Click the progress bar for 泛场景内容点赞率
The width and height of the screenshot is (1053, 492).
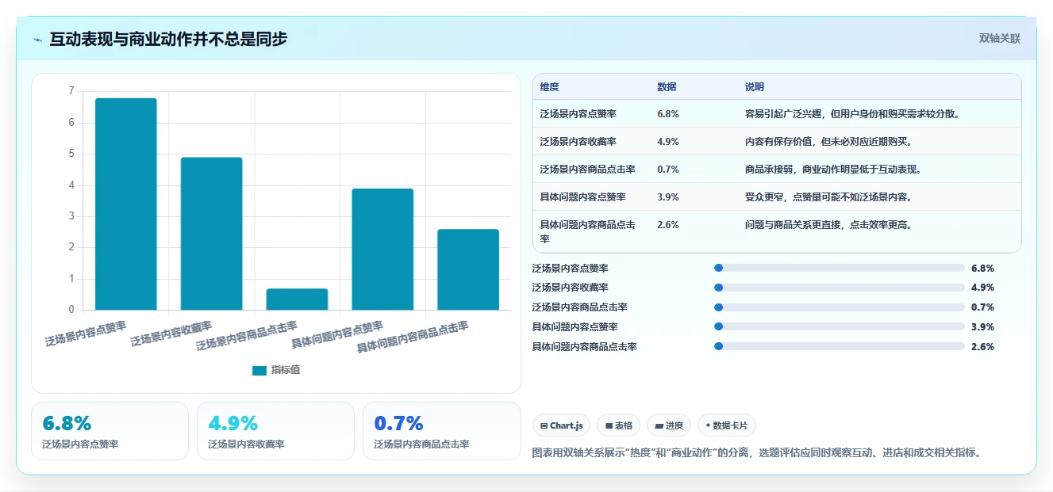click(x=840, y=268)
